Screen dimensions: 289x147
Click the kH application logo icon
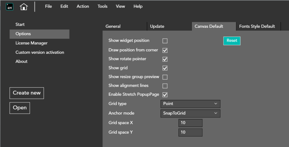pos(10,7)
